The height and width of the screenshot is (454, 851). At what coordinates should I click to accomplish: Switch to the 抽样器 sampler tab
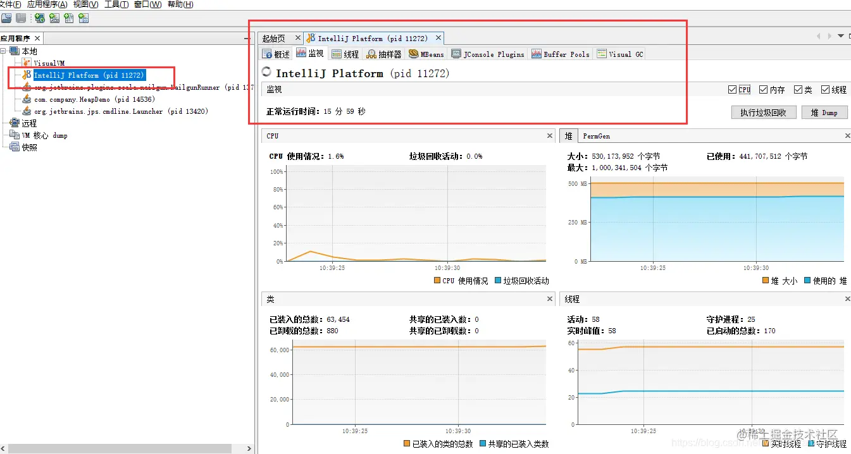(x=384, y=54)
